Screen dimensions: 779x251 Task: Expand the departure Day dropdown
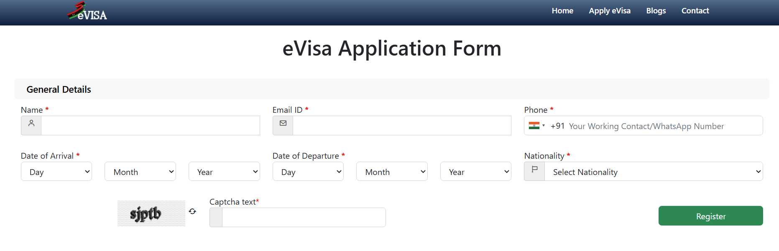tap(308, 172)
